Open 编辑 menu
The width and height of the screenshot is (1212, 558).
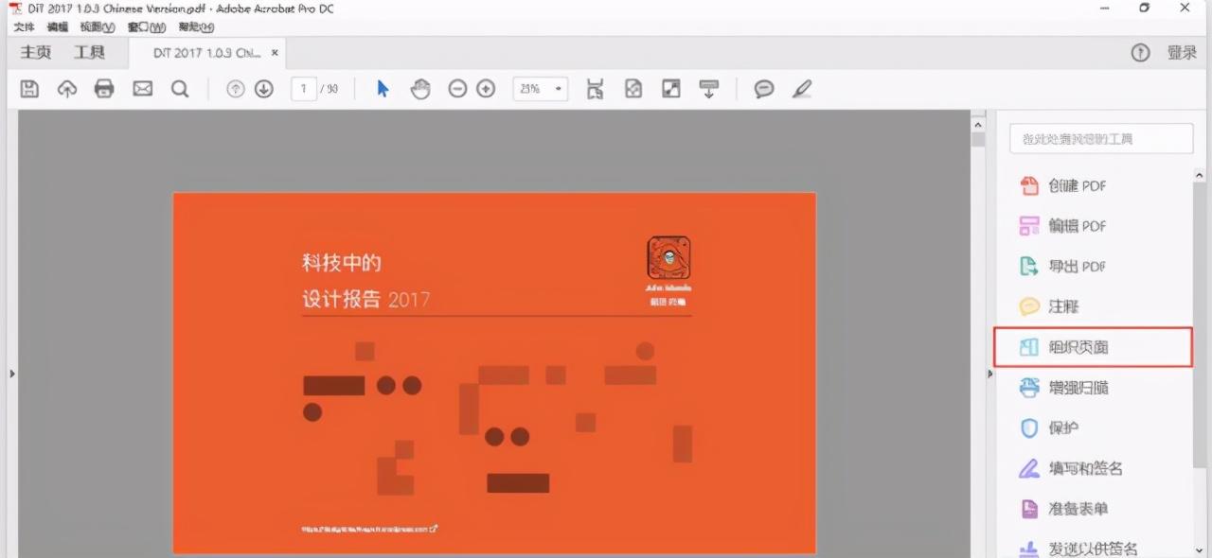pyautogui.click(x=58, y=27)
